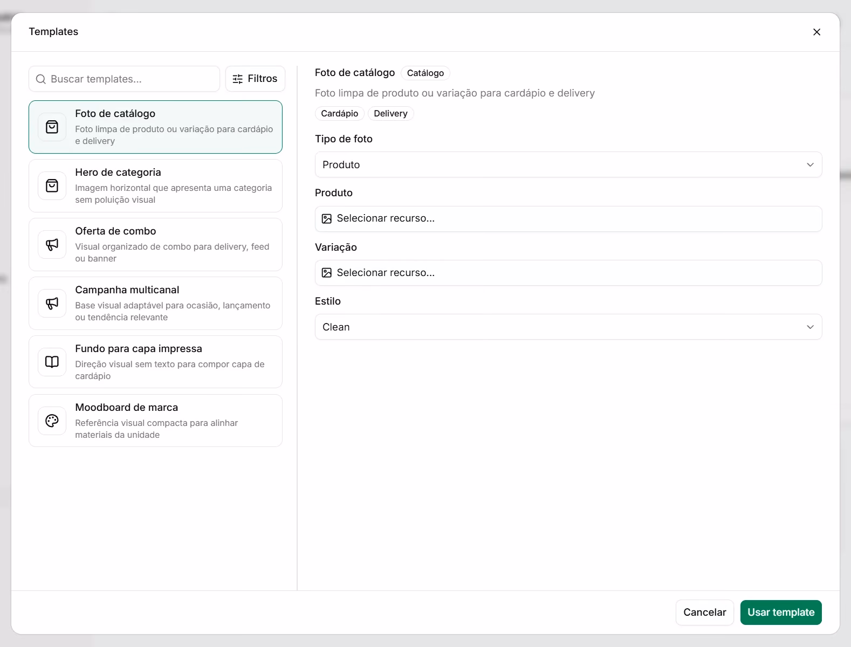
Task: Select the Moodboard de marca template title
Action: click(x=127, y=408)
